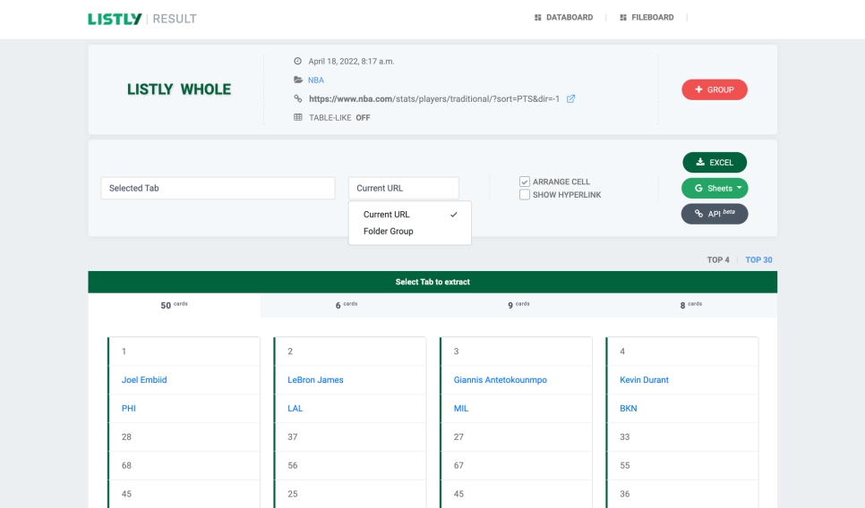
Task: Click value 28 in Joel Embiid card
Action: [126, 437]
